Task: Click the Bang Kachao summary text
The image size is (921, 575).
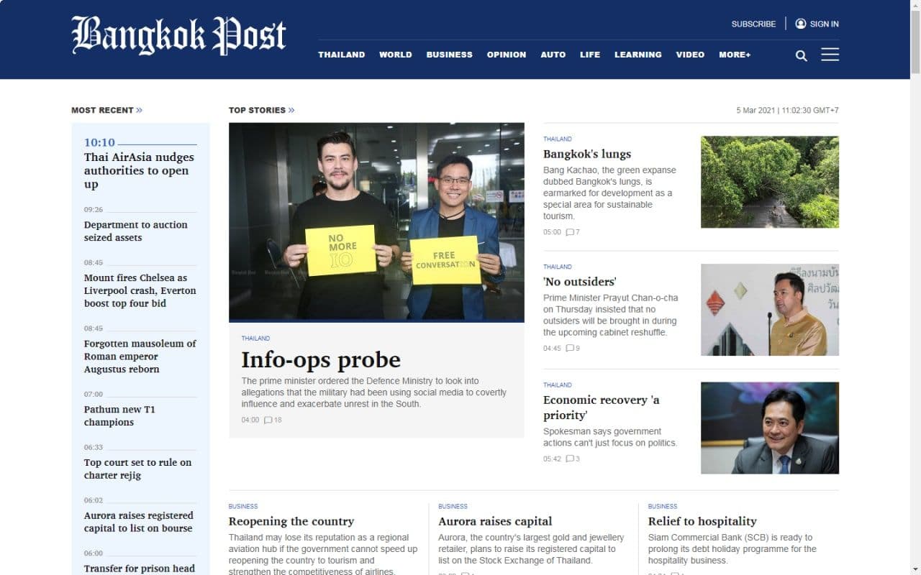Action: tap(609, 193)
